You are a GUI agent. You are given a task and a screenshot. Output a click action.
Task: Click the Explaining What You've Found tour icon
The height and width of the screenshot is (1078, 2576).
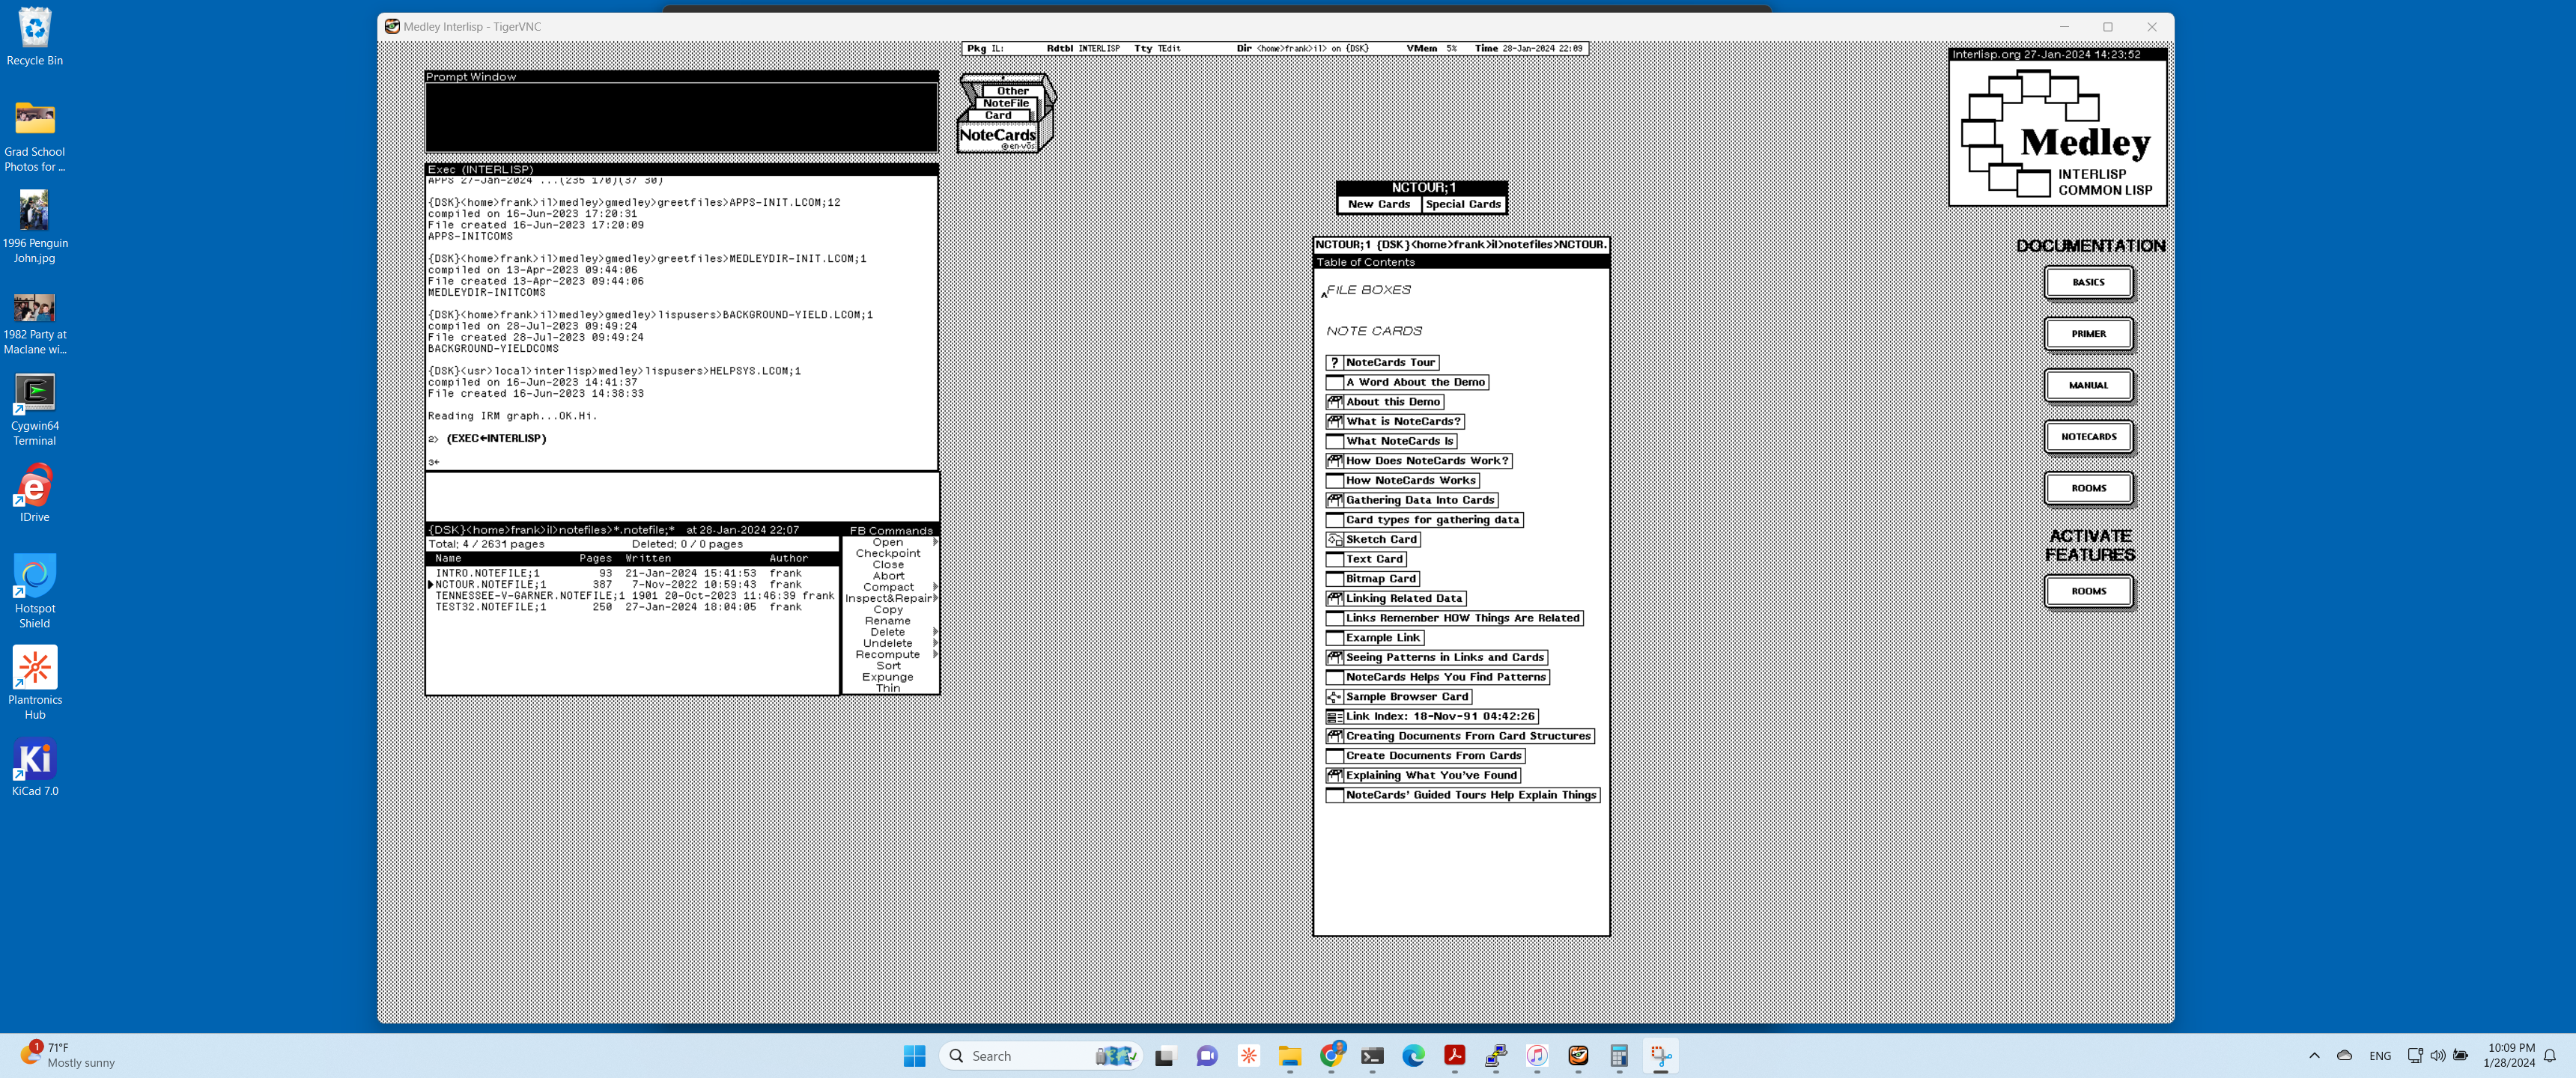pos(1334,775)
